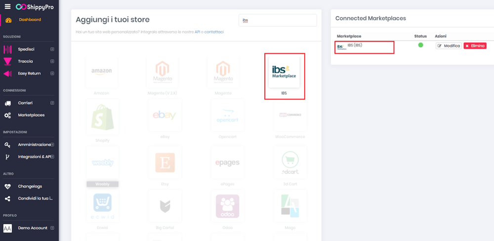The image size is (494, 241).
Task: Open Dashboard in sidebar
Action: [30, 20]
